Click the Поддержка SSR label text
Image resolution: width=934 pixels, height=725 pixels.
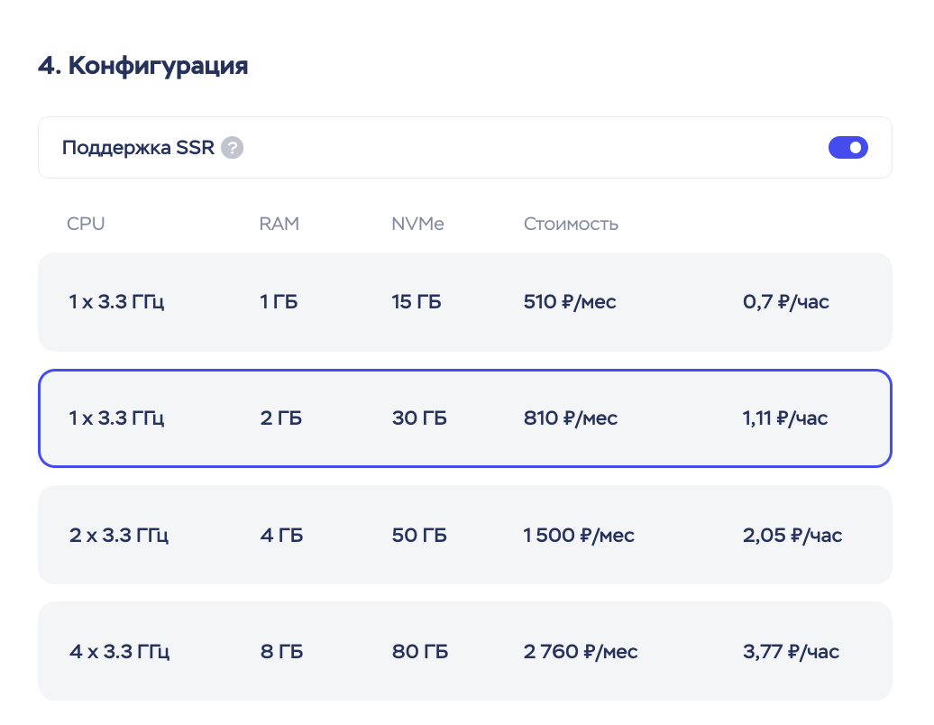click(138, 148)
